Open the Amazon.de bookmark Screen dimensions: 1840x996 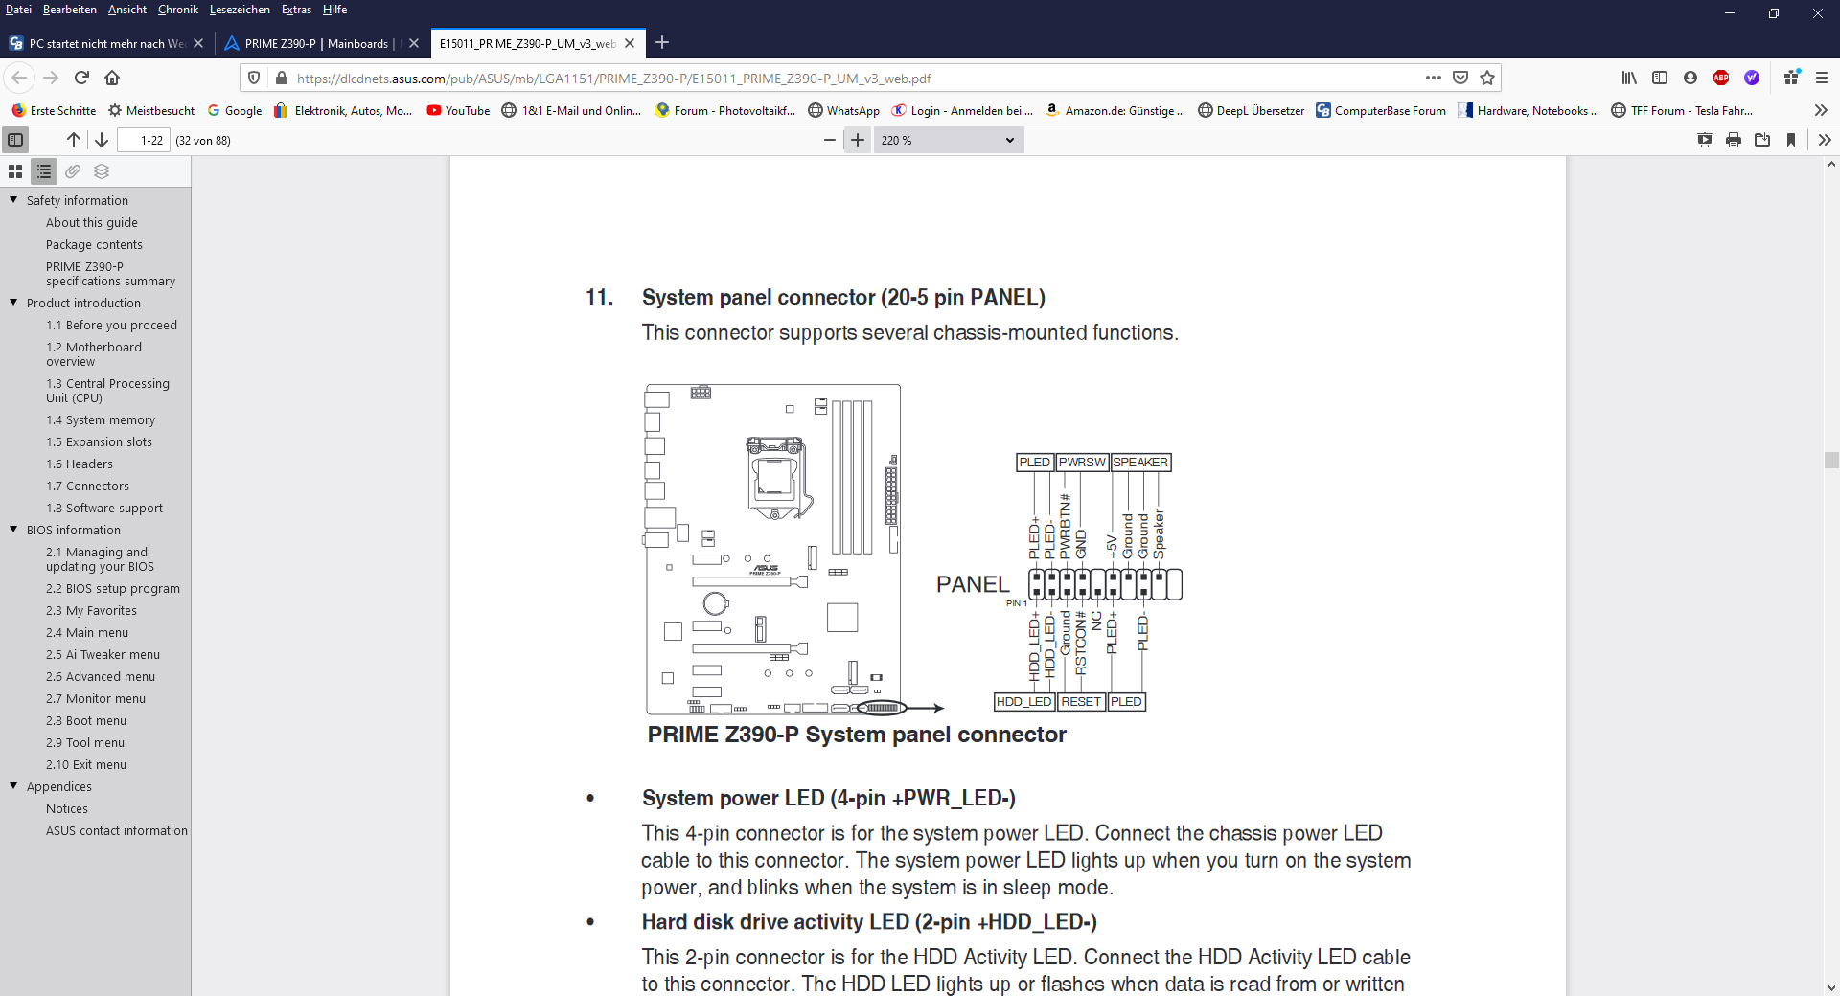click(1115, 110)
